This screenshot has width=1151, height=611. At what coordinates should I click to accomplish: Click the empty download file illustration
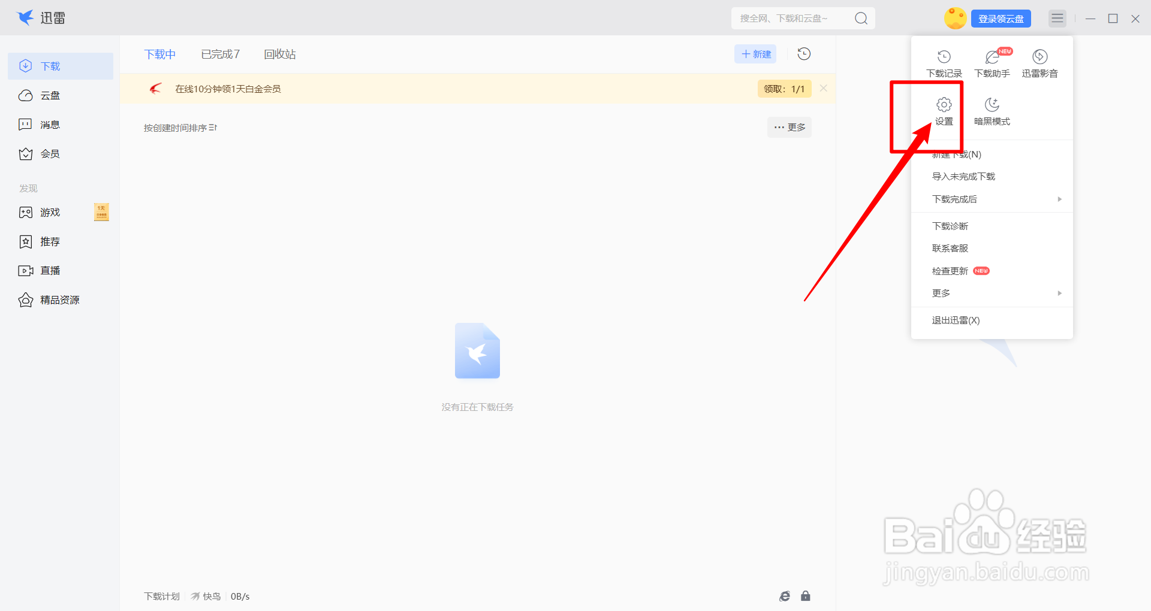click(x=477, y=351)
